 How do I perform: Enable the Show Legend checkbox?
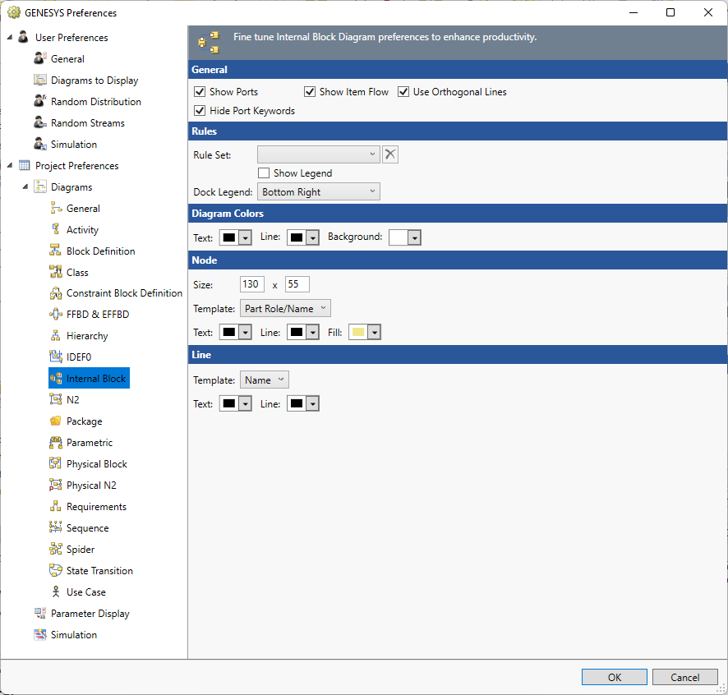click(264, 173)
